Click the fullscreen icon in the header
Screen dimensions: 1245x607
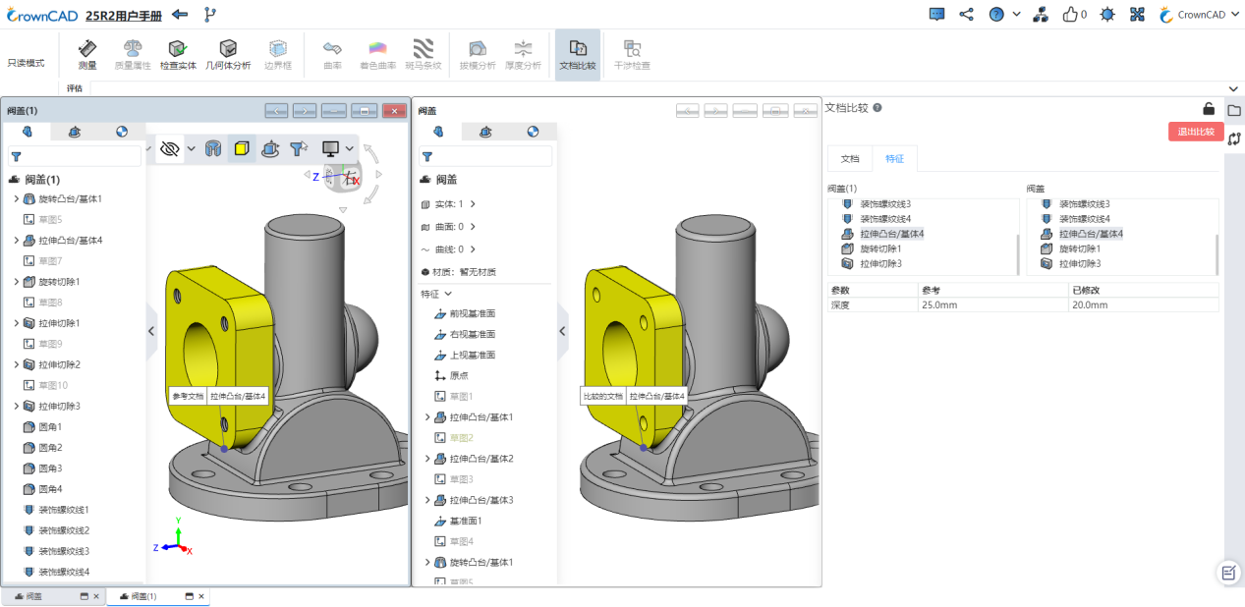(x=1138, y=15)
